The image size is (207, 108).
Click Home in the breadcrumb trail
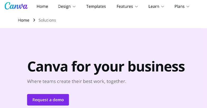24,20
